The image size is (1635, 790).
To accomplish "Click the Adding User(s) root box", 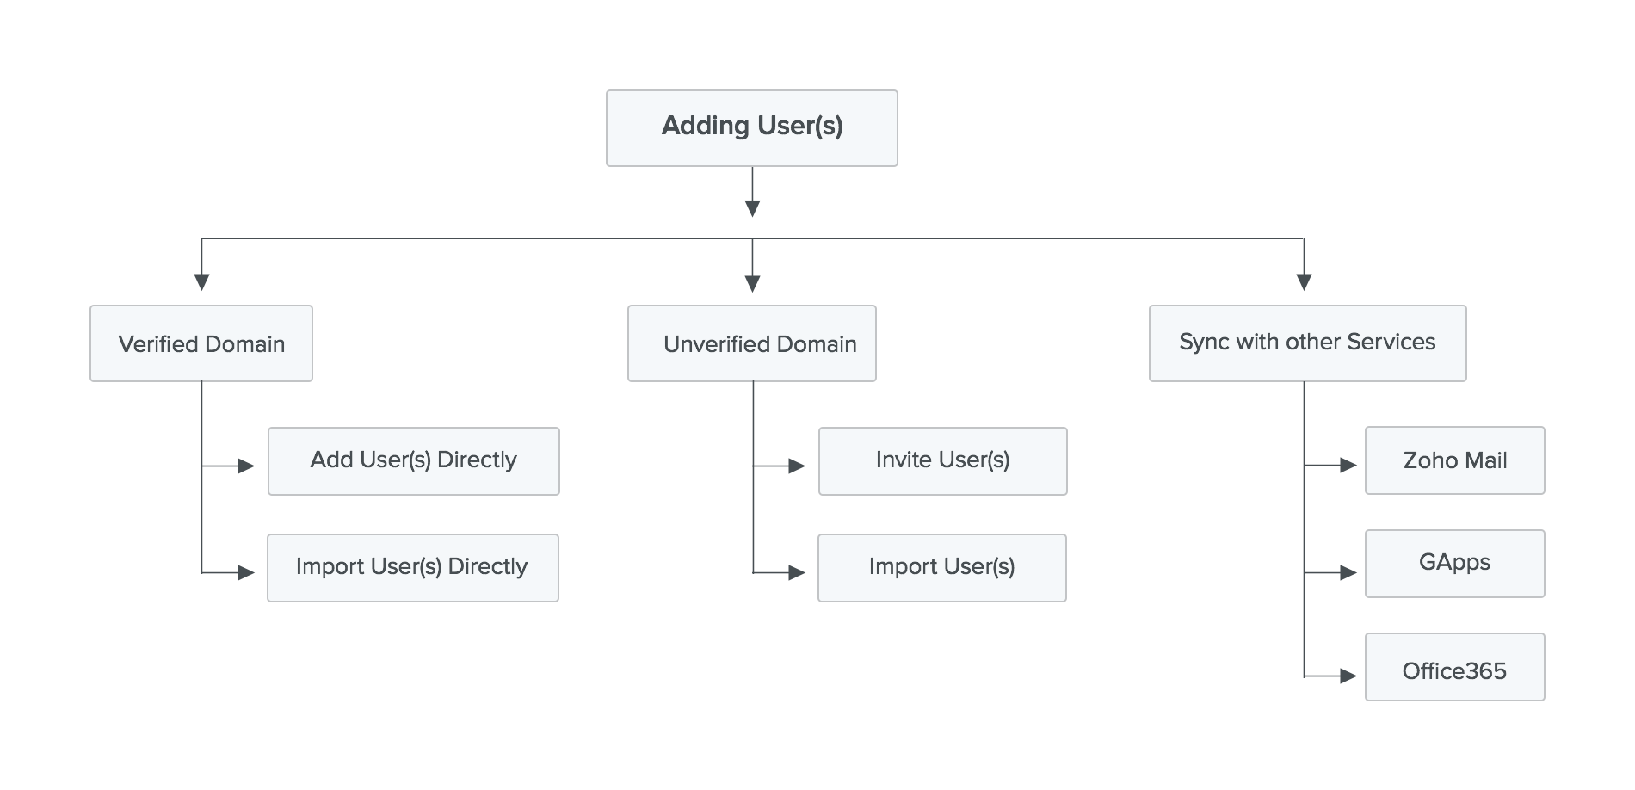I will [751, 127].
